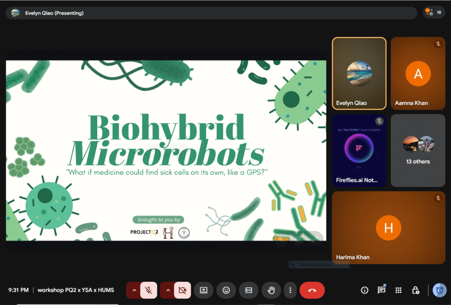This screenshot has height=305, width=451.
Task: Open the three-dot more options menu
Action: point(290,290)
